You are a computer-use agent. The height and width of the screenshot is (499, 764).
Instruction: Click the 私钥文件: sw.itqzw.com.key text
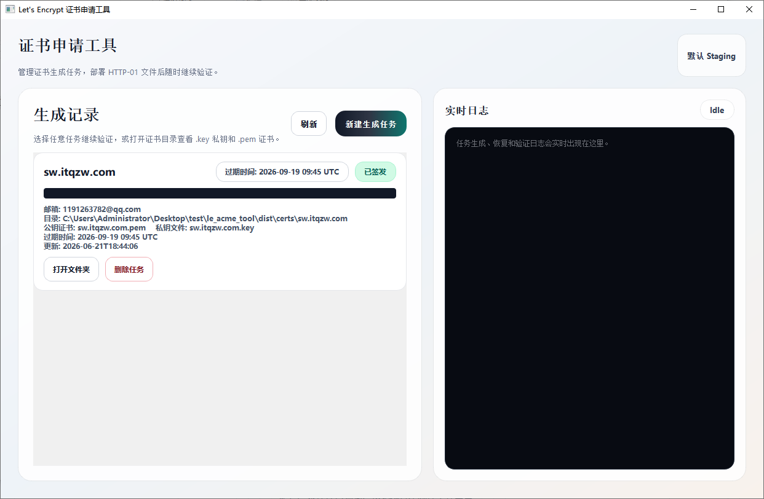[x=205, y=227]
